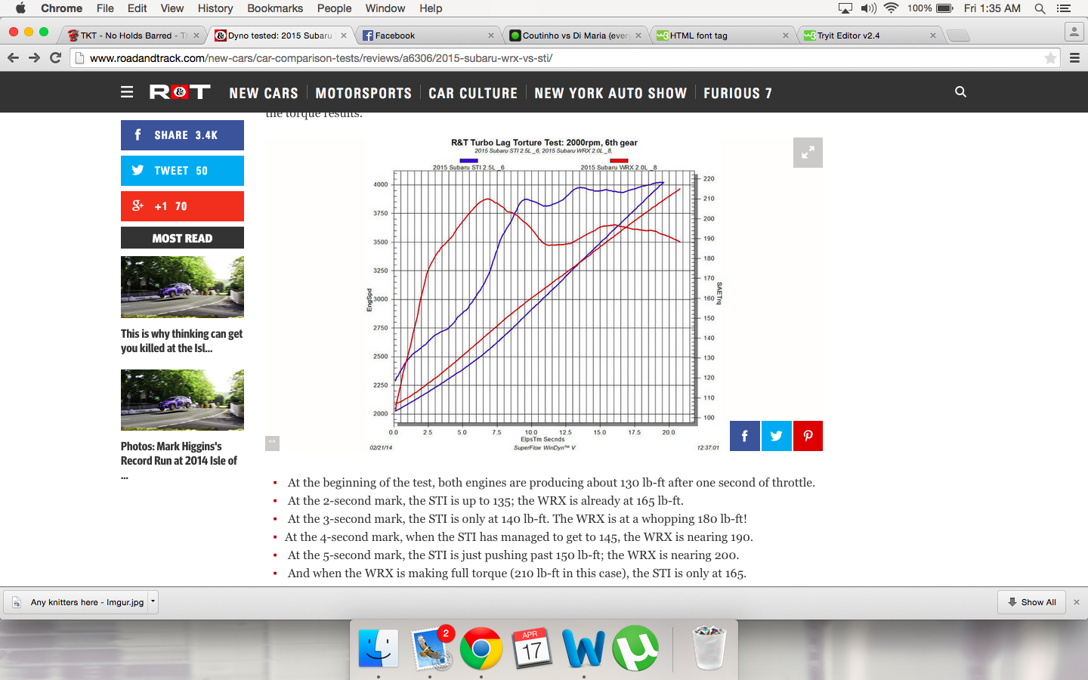Go to NEW YORK AUTO SHOW section
1088x680 pixels.
coord(610,93)
